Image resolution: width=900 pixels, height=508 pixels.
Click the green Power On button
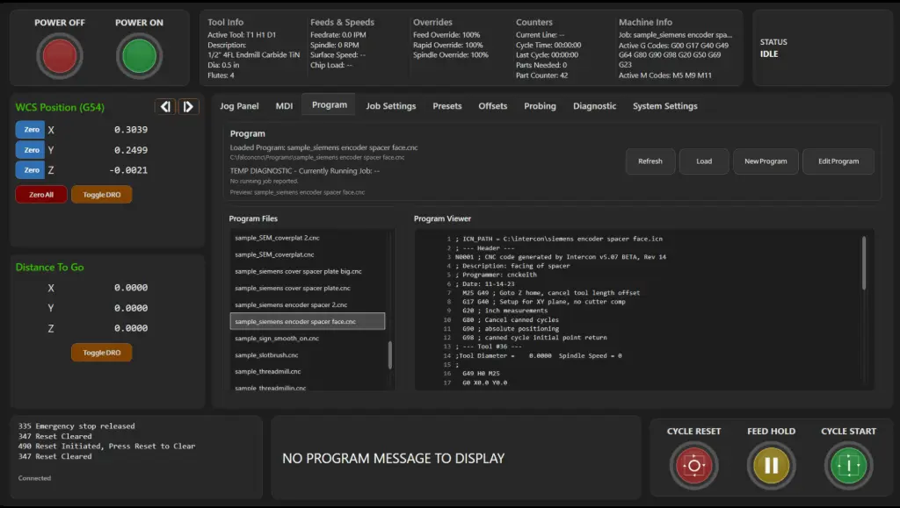tap(139, 56)
